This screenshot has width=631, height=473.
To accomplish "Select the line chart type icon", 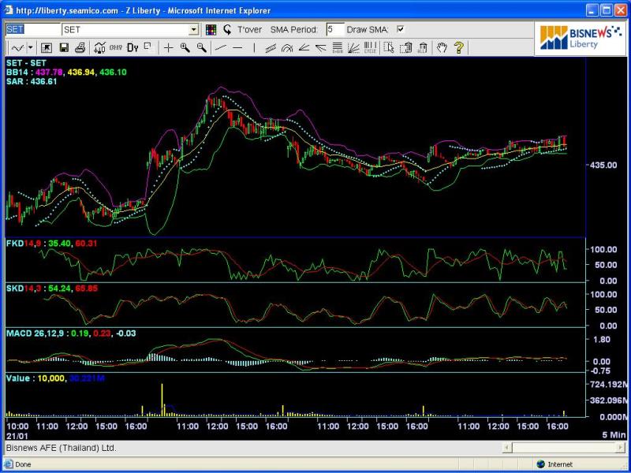I will click(17, 48).
